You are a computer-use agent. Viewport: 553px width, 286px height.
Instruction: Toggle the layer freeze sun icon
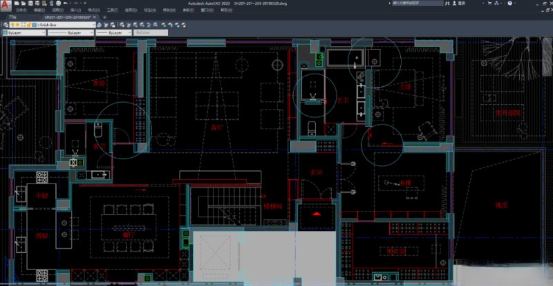(17, 24)
